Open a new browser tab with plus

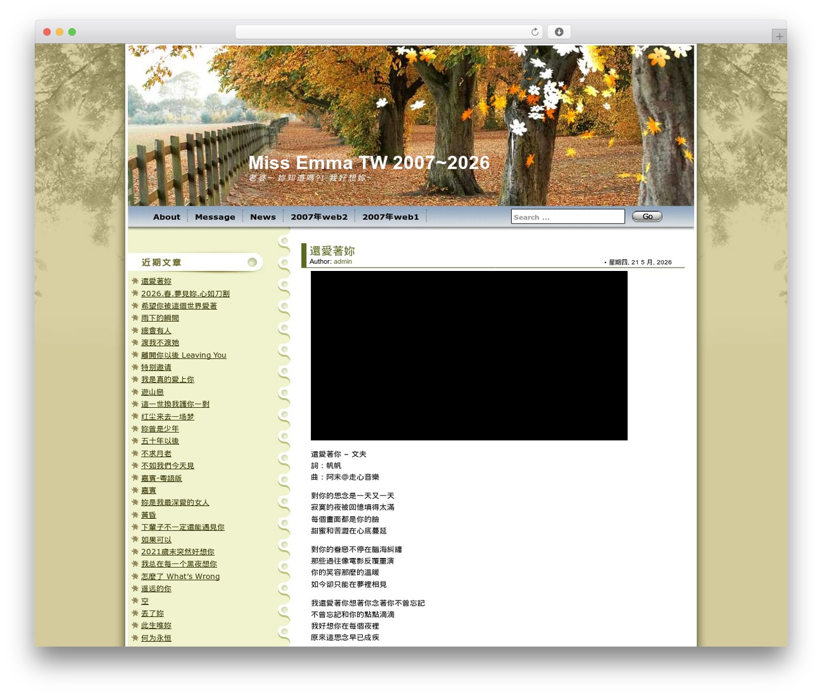coord(780,37)
